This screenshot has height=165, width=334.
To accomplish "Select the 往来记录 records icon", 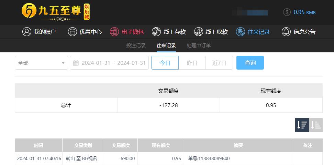I will [241, 32].
